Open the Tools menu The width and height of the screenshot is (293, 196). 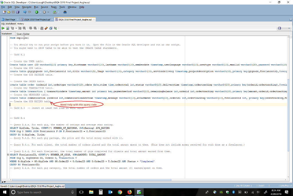pos(62,7)
